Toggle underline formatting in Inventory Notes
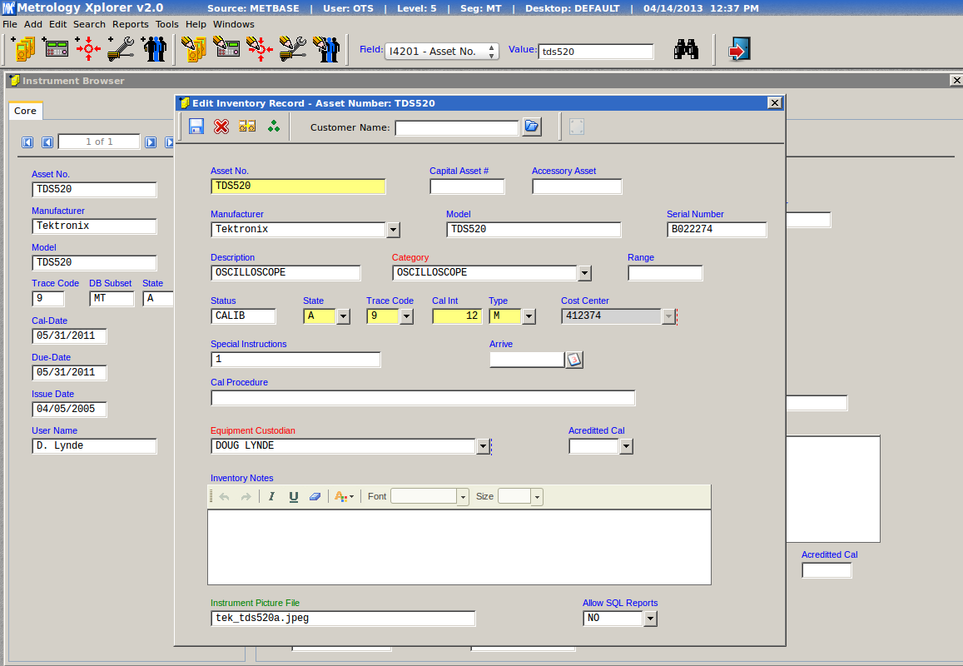963x666 pixels. tap(293, 496)
